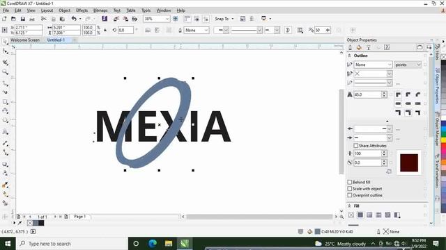Select the Polygon tool in toolbox

pyautogui.click(x=5, y=120)
